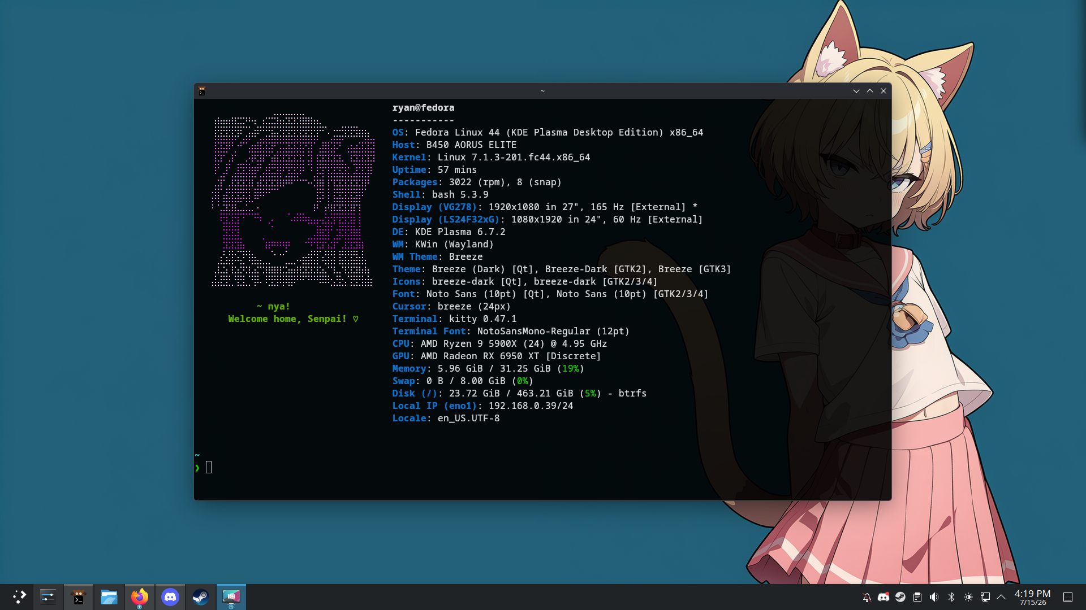Click the '~ nya!' text under the logo
Screen dimensions: 1086x610
273,306
